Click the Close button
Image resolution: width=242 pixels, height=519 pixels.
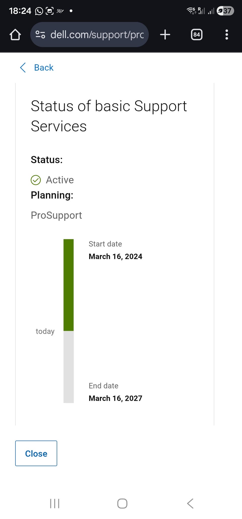[x=36, y=453]
